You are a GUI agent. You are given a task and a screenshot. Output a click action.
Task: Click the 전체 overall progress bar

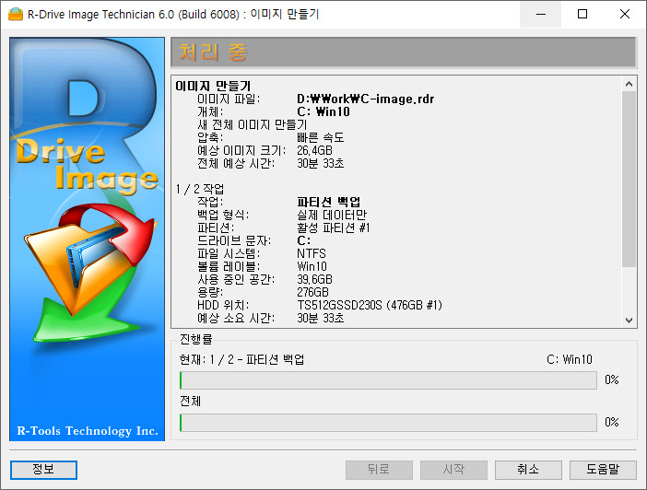pyautogui.click(x=388, y=423)
